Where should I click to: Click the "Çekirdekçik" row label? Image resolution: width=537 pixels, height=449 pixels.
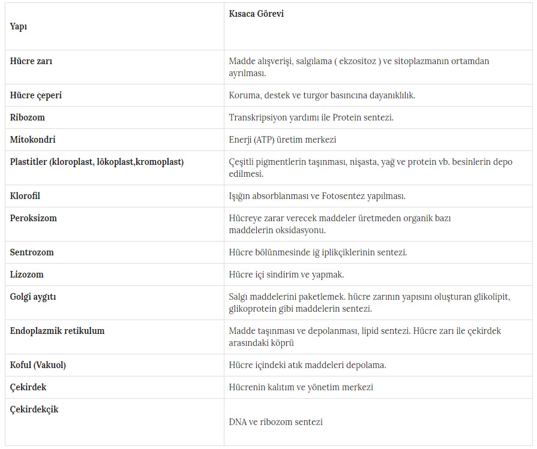[34, 409]
